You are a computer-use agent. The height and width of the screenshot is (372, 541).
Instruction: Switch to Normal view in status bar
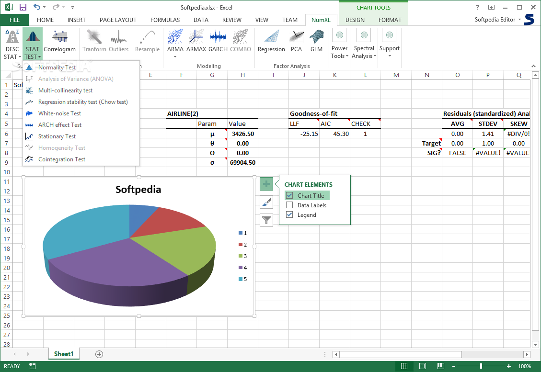[404, 366]
